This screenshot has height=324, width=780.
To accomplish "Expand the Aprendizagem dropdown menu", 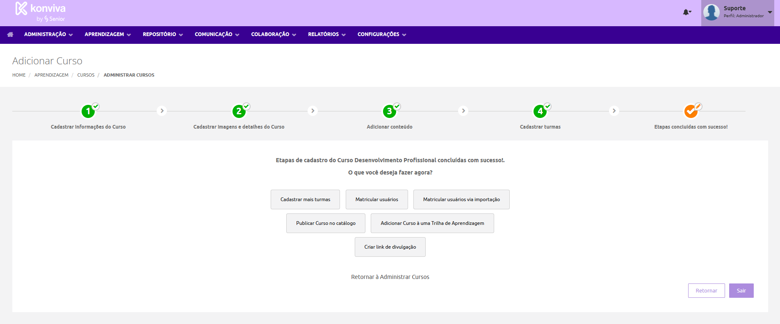I will (x=107, y=34).
